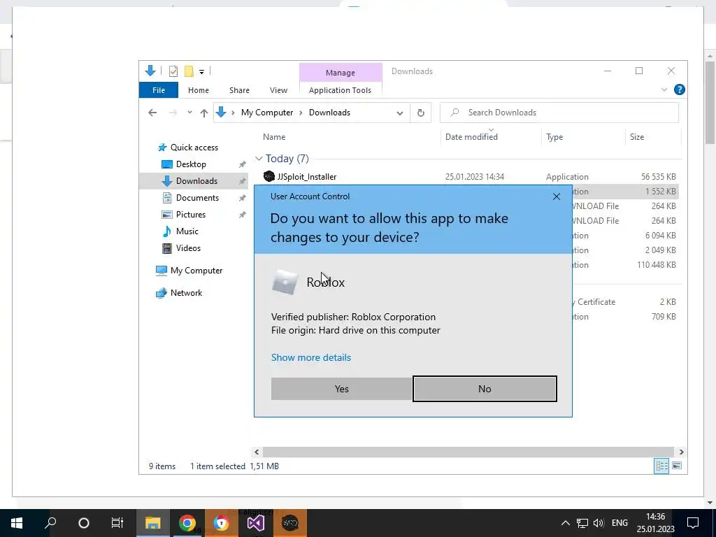Go up one folder level

tap(203, 113)
